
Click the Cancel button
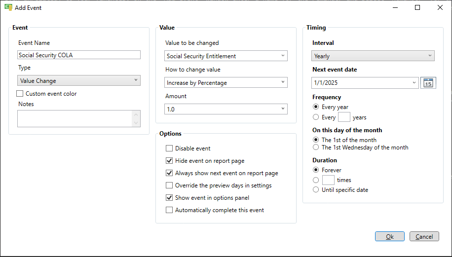pos(424,237)
